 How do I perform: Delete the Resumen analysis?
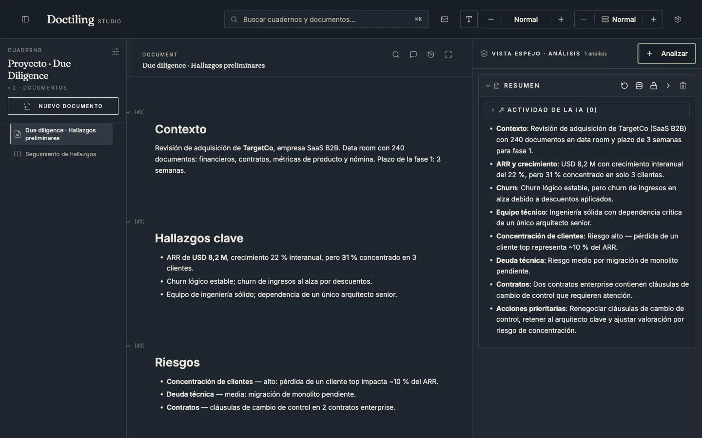tap(683, 86)
